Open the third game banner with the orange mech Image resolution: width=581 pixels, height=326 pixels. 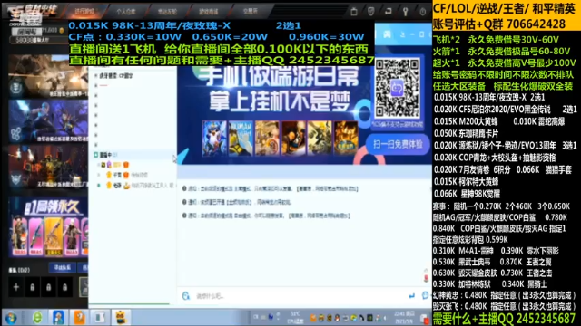click(48, 167)
